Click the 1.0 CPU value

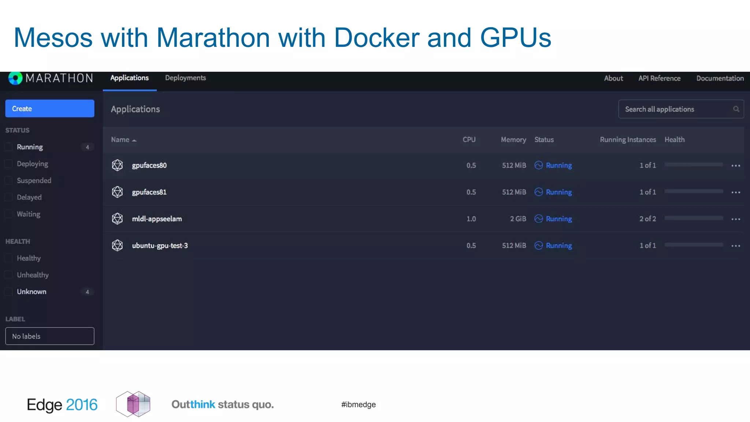(x=471, y=219)
